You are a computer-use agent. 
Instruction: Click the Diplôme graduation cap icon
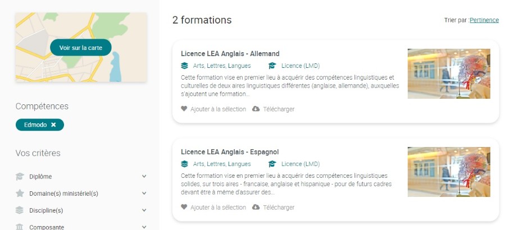(20, 176)
